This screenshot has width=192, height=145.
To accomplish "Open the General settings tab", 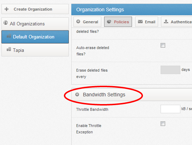I will point(87,22).
